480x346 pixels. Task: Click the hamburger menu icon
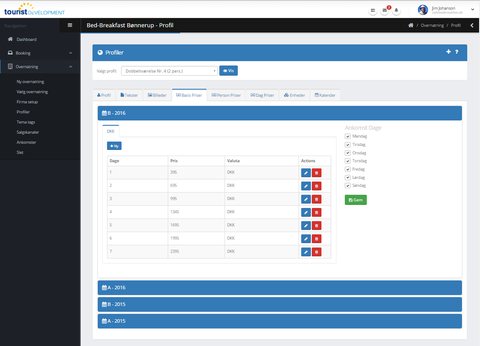(x=70, y=25)
